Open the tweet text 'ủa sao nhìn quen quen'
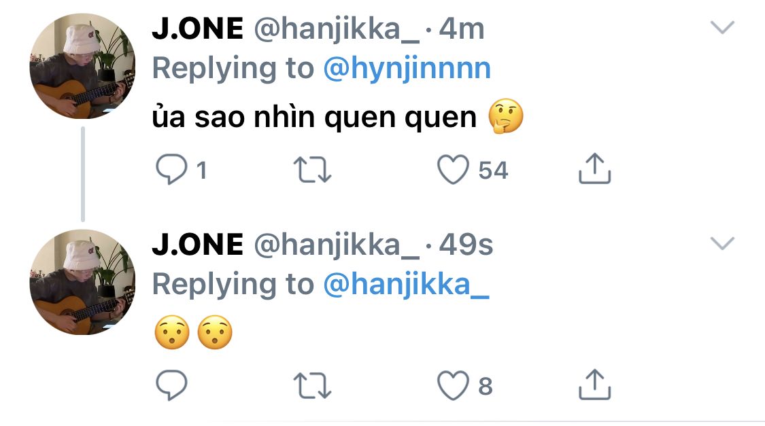The height and width of the screenshot is (426, 765). tap(314, 118)
